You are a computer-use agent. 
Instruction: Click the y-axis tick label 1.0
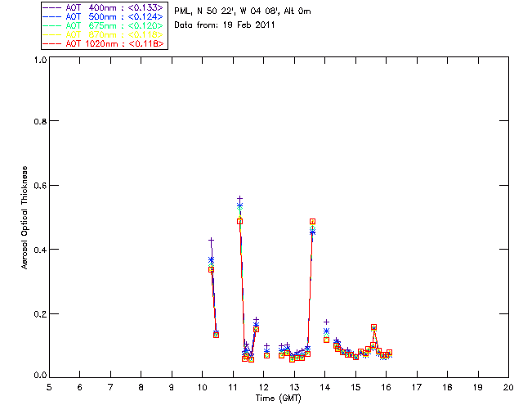coord(40,60)
